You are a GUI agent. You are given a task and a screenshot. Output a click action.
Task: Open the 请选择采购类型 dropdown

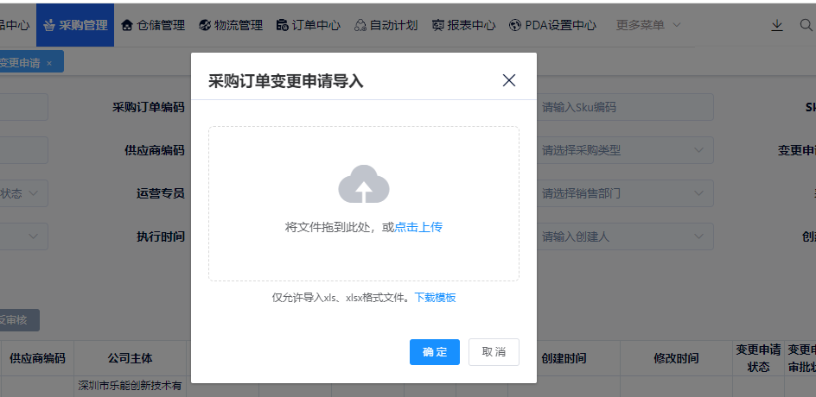624,150
